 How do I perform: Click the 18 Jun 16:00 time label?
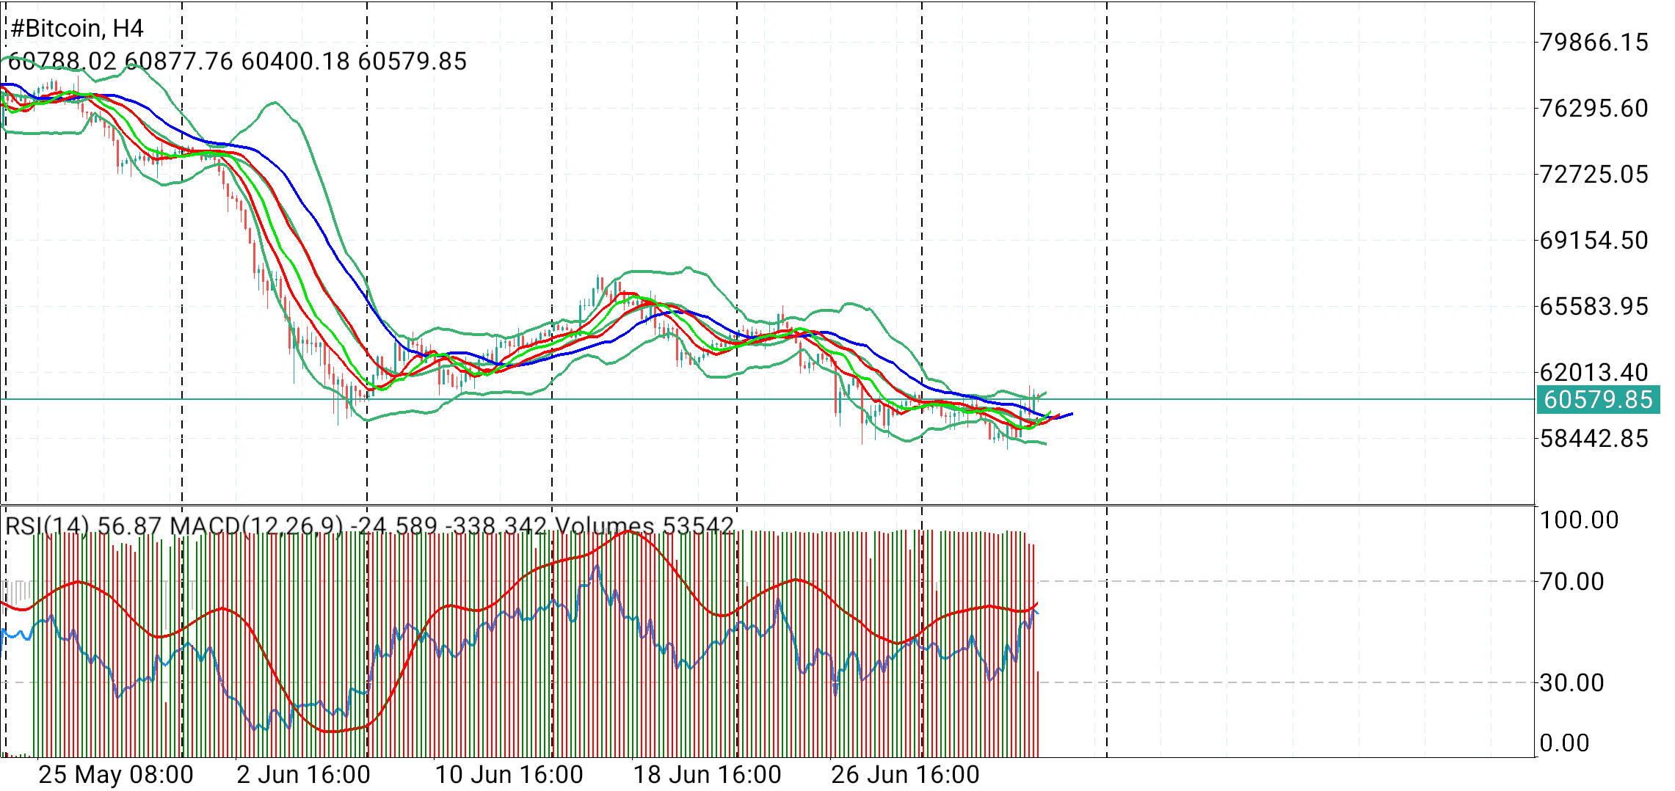pos(708,774)
